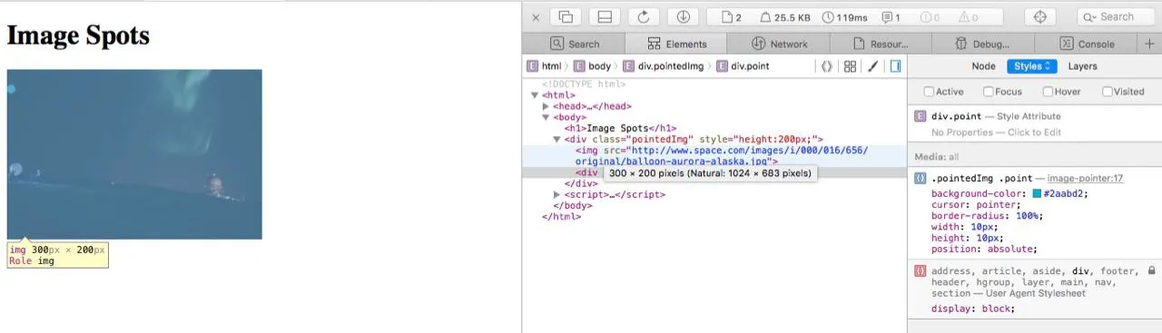The height and width of the screenshot is (333, 1162).
Task: Expand the script node in DOM tree
Action: coord(557,194)
